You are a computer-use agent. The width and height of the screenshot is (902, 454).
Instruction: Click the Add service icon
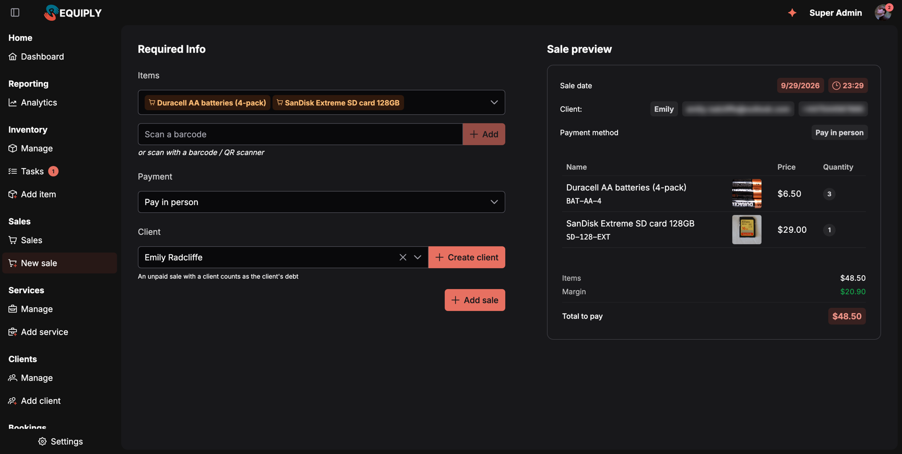tap(13, 332)
